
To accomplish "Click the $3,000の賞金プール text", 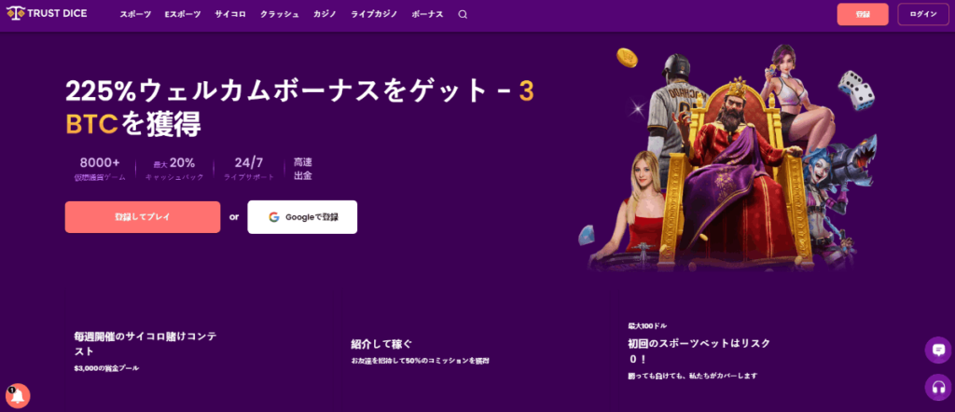I will coord(106,368).
